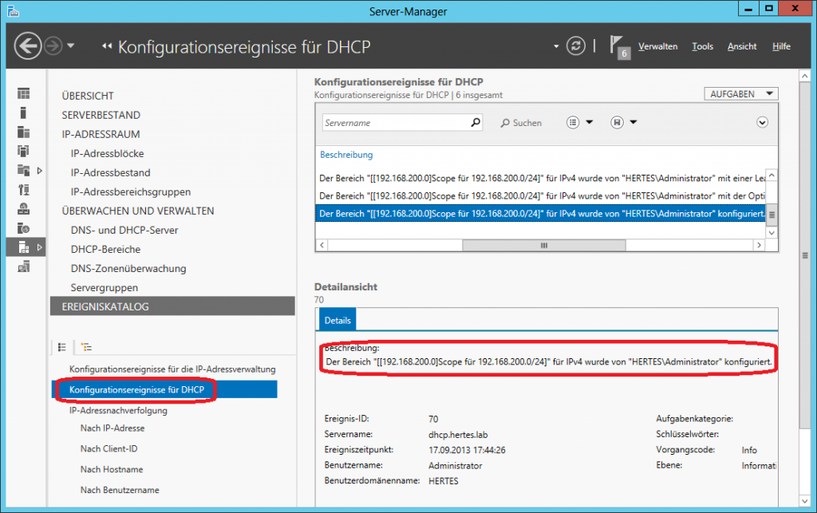Image resolution: width=817 pixels, height=513 pixels.
Task: Click the magnifier icon in the Servername box
Action: pos(476,123)
